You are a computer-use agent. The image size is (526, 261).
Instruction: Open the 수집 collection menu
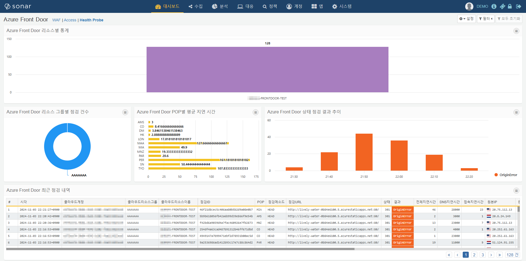click(x=196, y=6)
